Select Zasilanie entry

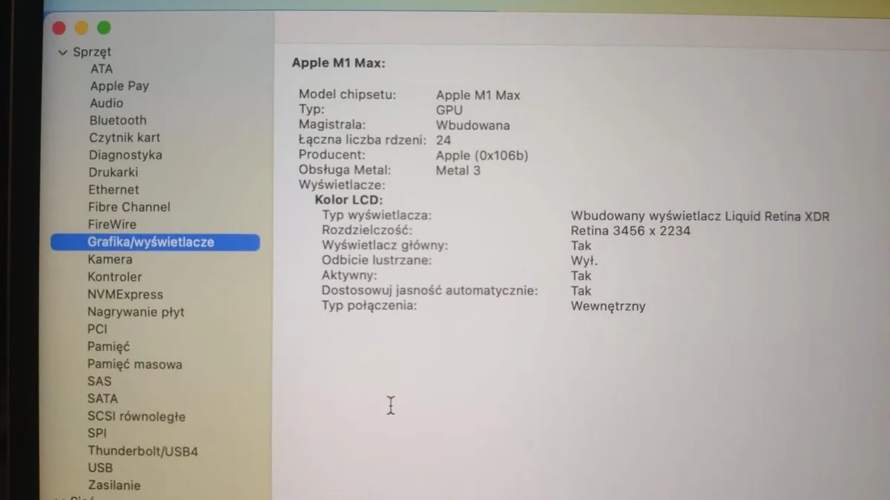[114, 486]
